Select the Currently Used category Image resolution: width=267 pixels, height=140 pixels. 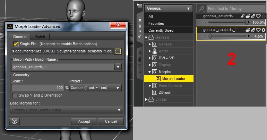[x=169, y=30]
